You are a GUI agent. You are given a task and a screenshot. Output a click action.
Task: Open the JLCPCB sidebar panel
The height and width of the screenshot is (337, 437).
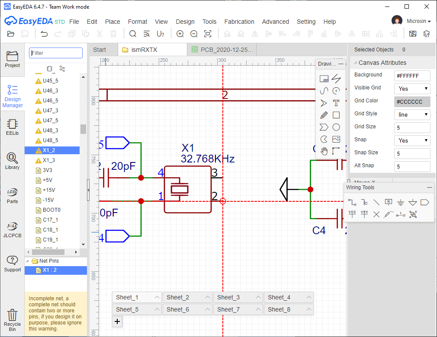[x=12, y=229]
